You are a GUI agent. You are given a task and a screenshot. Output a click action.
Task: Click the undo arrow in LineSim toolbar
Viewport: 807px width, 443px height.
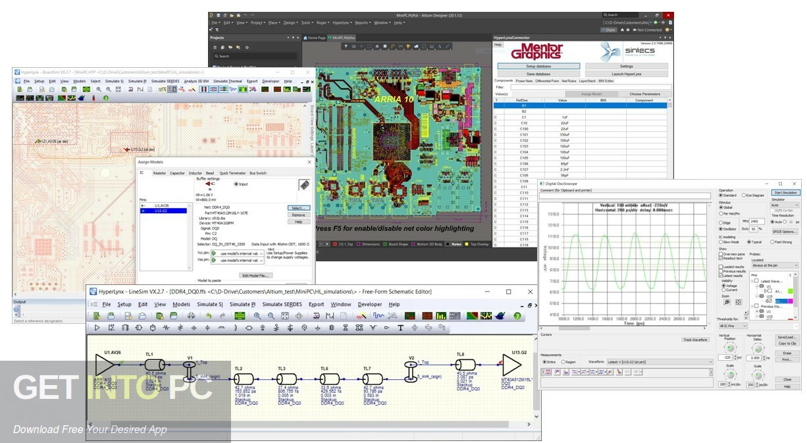tap(208, 316)
